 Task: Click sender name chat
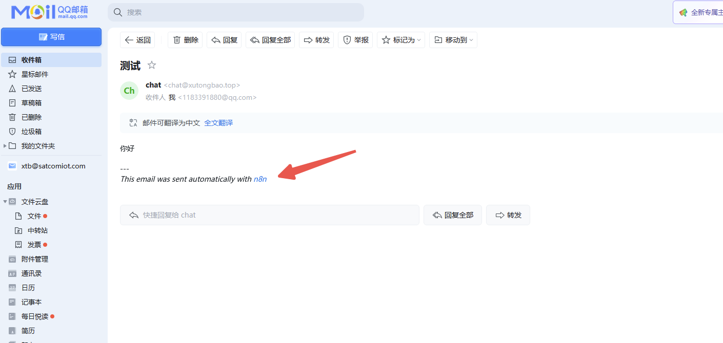[153, 85]
